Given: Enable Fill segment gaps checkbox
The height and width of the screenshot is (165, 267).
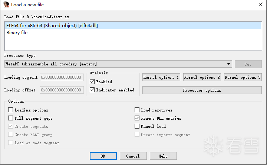Looking at the screenshot, I should tap(10, 118).
